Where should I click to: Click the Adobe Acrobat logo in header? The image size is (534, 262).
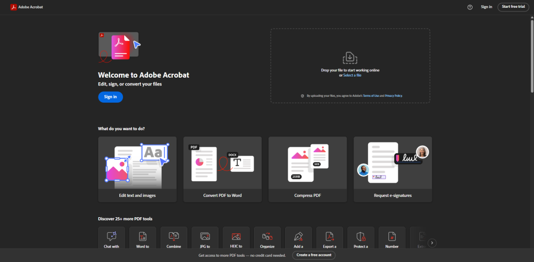[x=26, y=7]
